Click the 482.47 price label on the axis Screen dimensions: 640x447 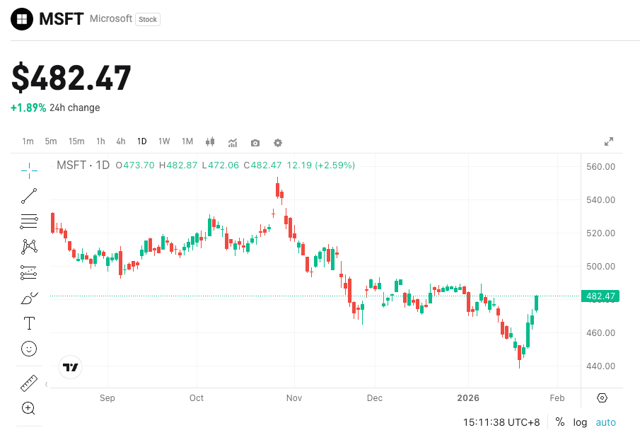[x=600, y=296]
